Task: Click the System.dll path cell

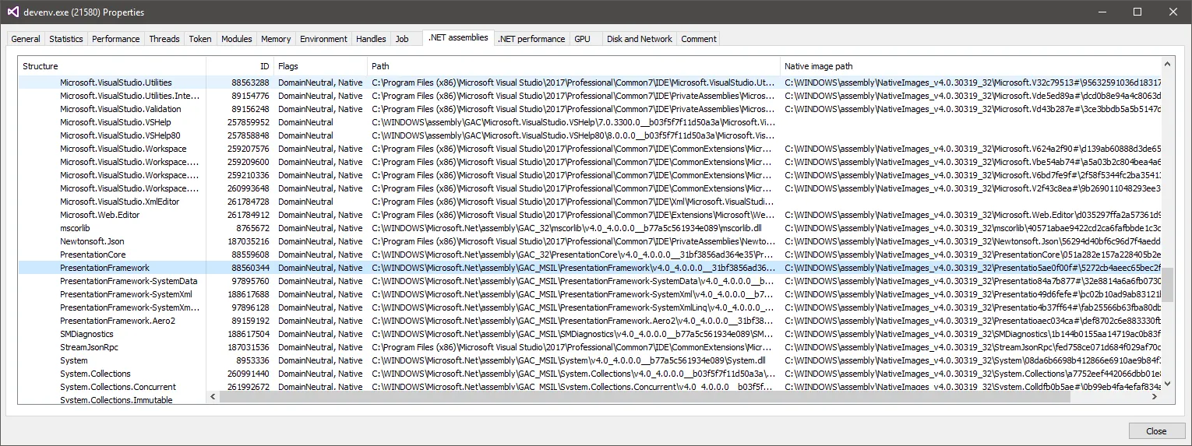Action: [569, 360]
